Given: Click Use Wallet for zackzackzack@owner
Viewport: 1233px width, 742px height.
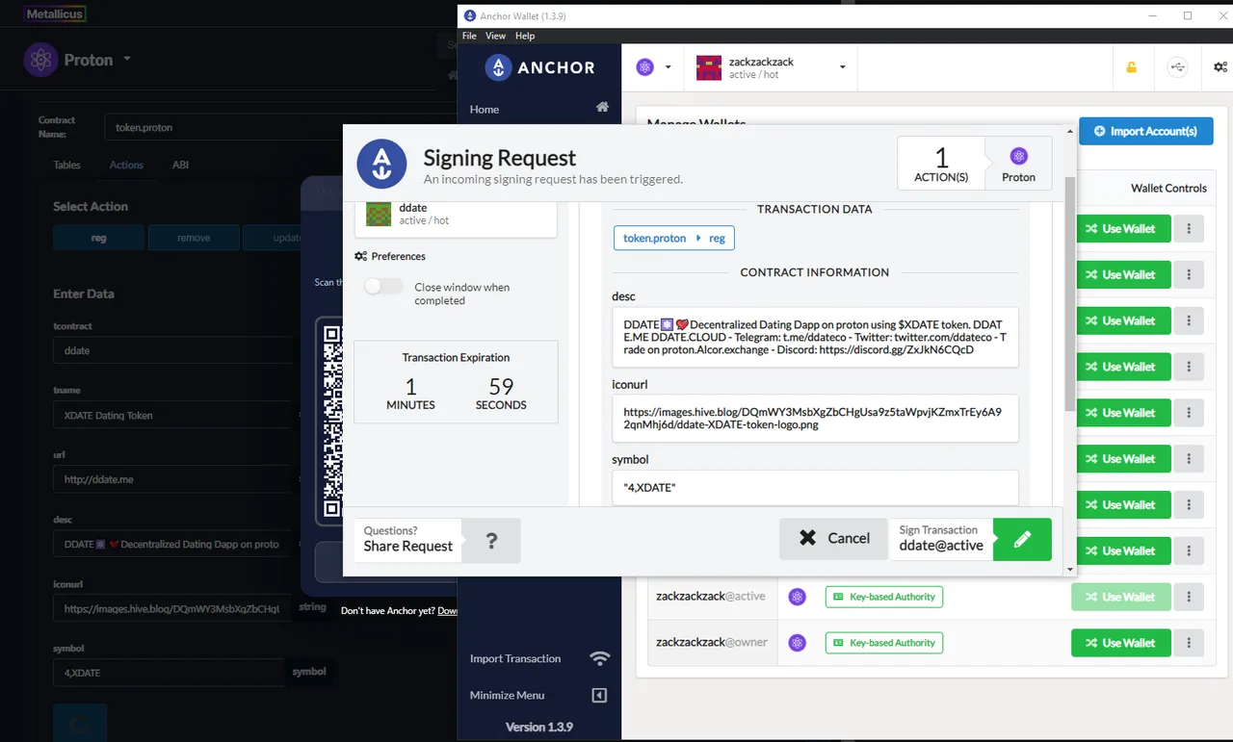Looking at the screenshot, I should [1120, 643].
